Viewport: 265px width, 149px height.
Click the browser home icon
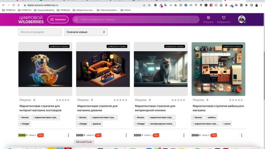click(19, 5)
